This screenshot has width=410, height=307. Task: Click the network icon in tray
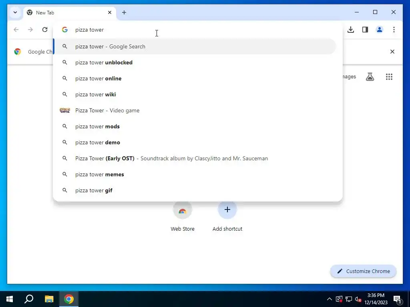349,299
